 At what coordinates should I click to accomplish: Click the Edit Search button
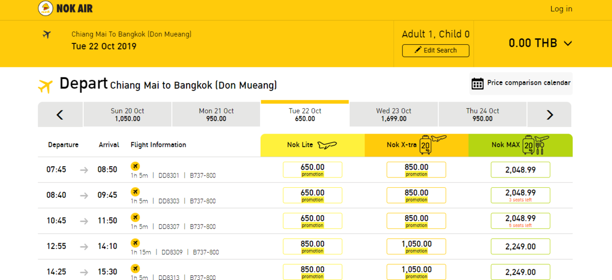[x=436, y=50]
